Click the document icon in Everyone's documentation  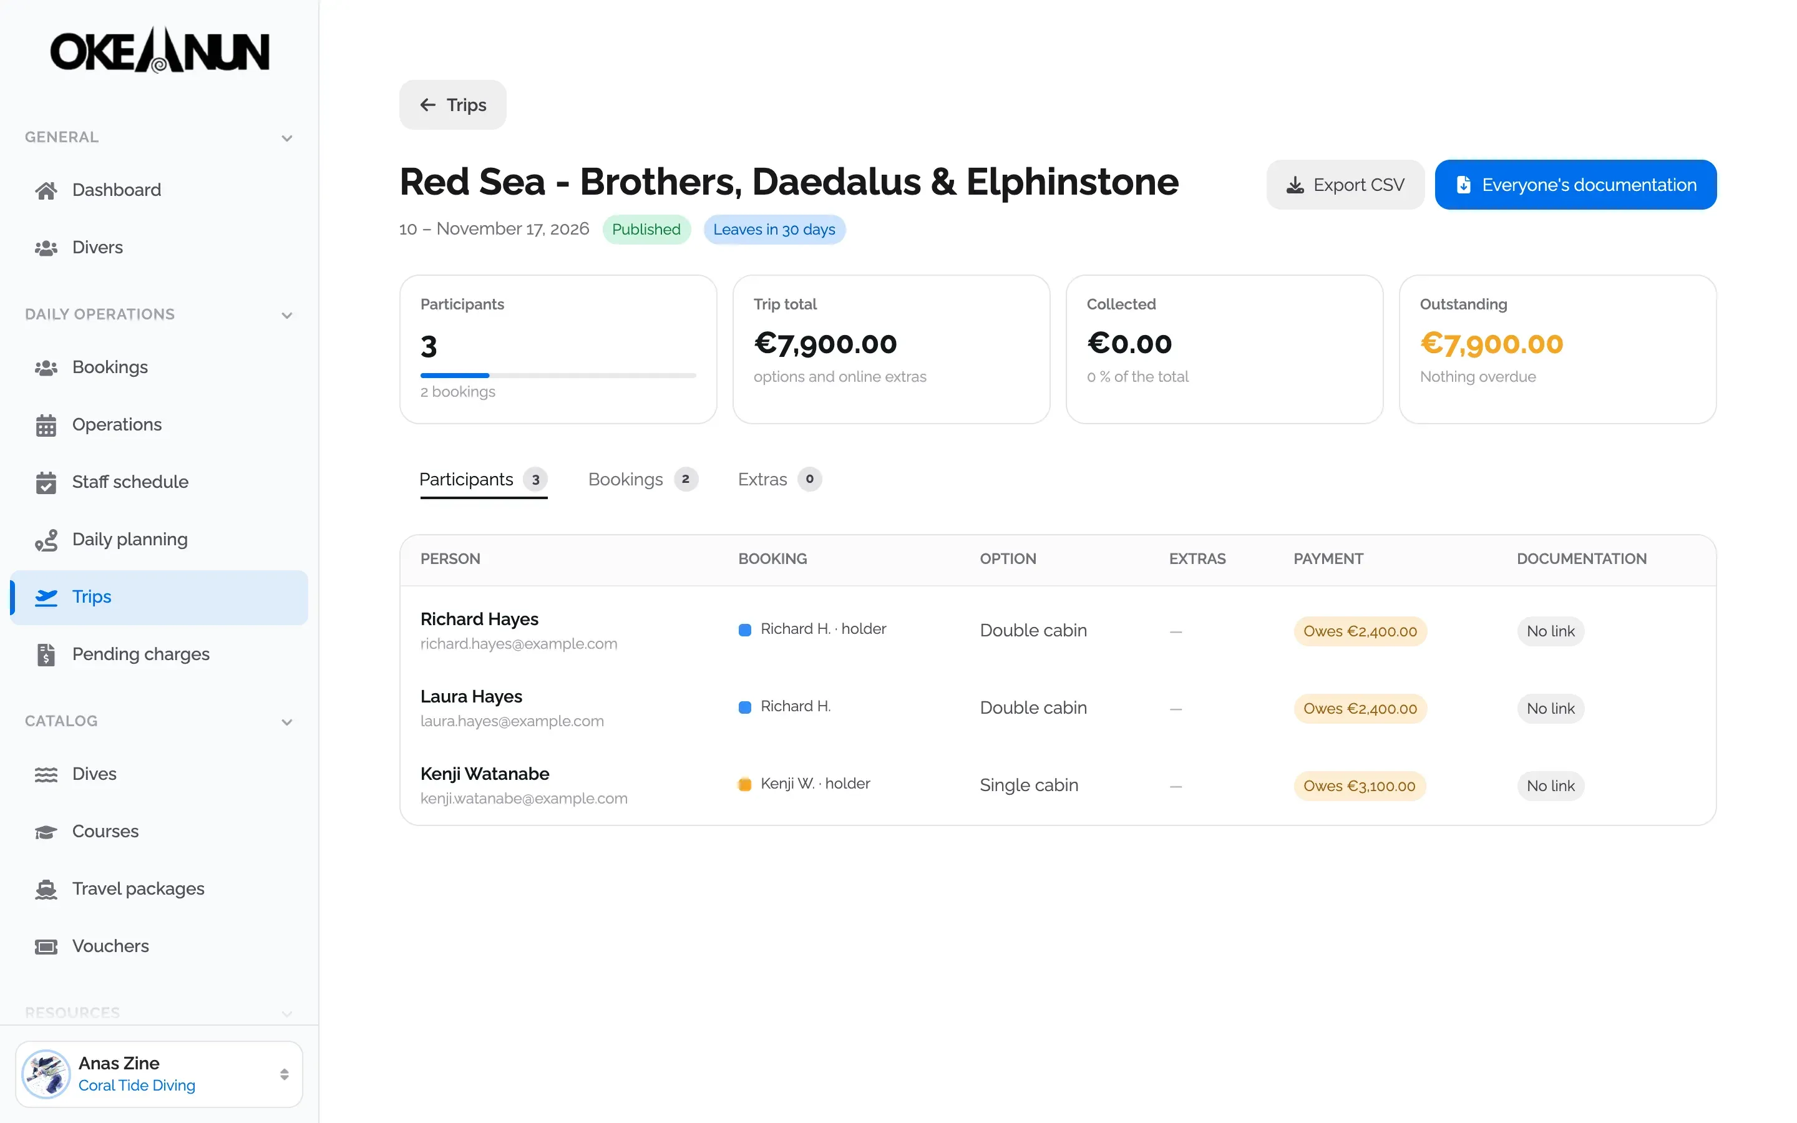1463,185
